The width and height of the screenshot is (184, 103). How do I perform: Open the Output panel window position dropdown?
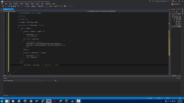[177, 78]
